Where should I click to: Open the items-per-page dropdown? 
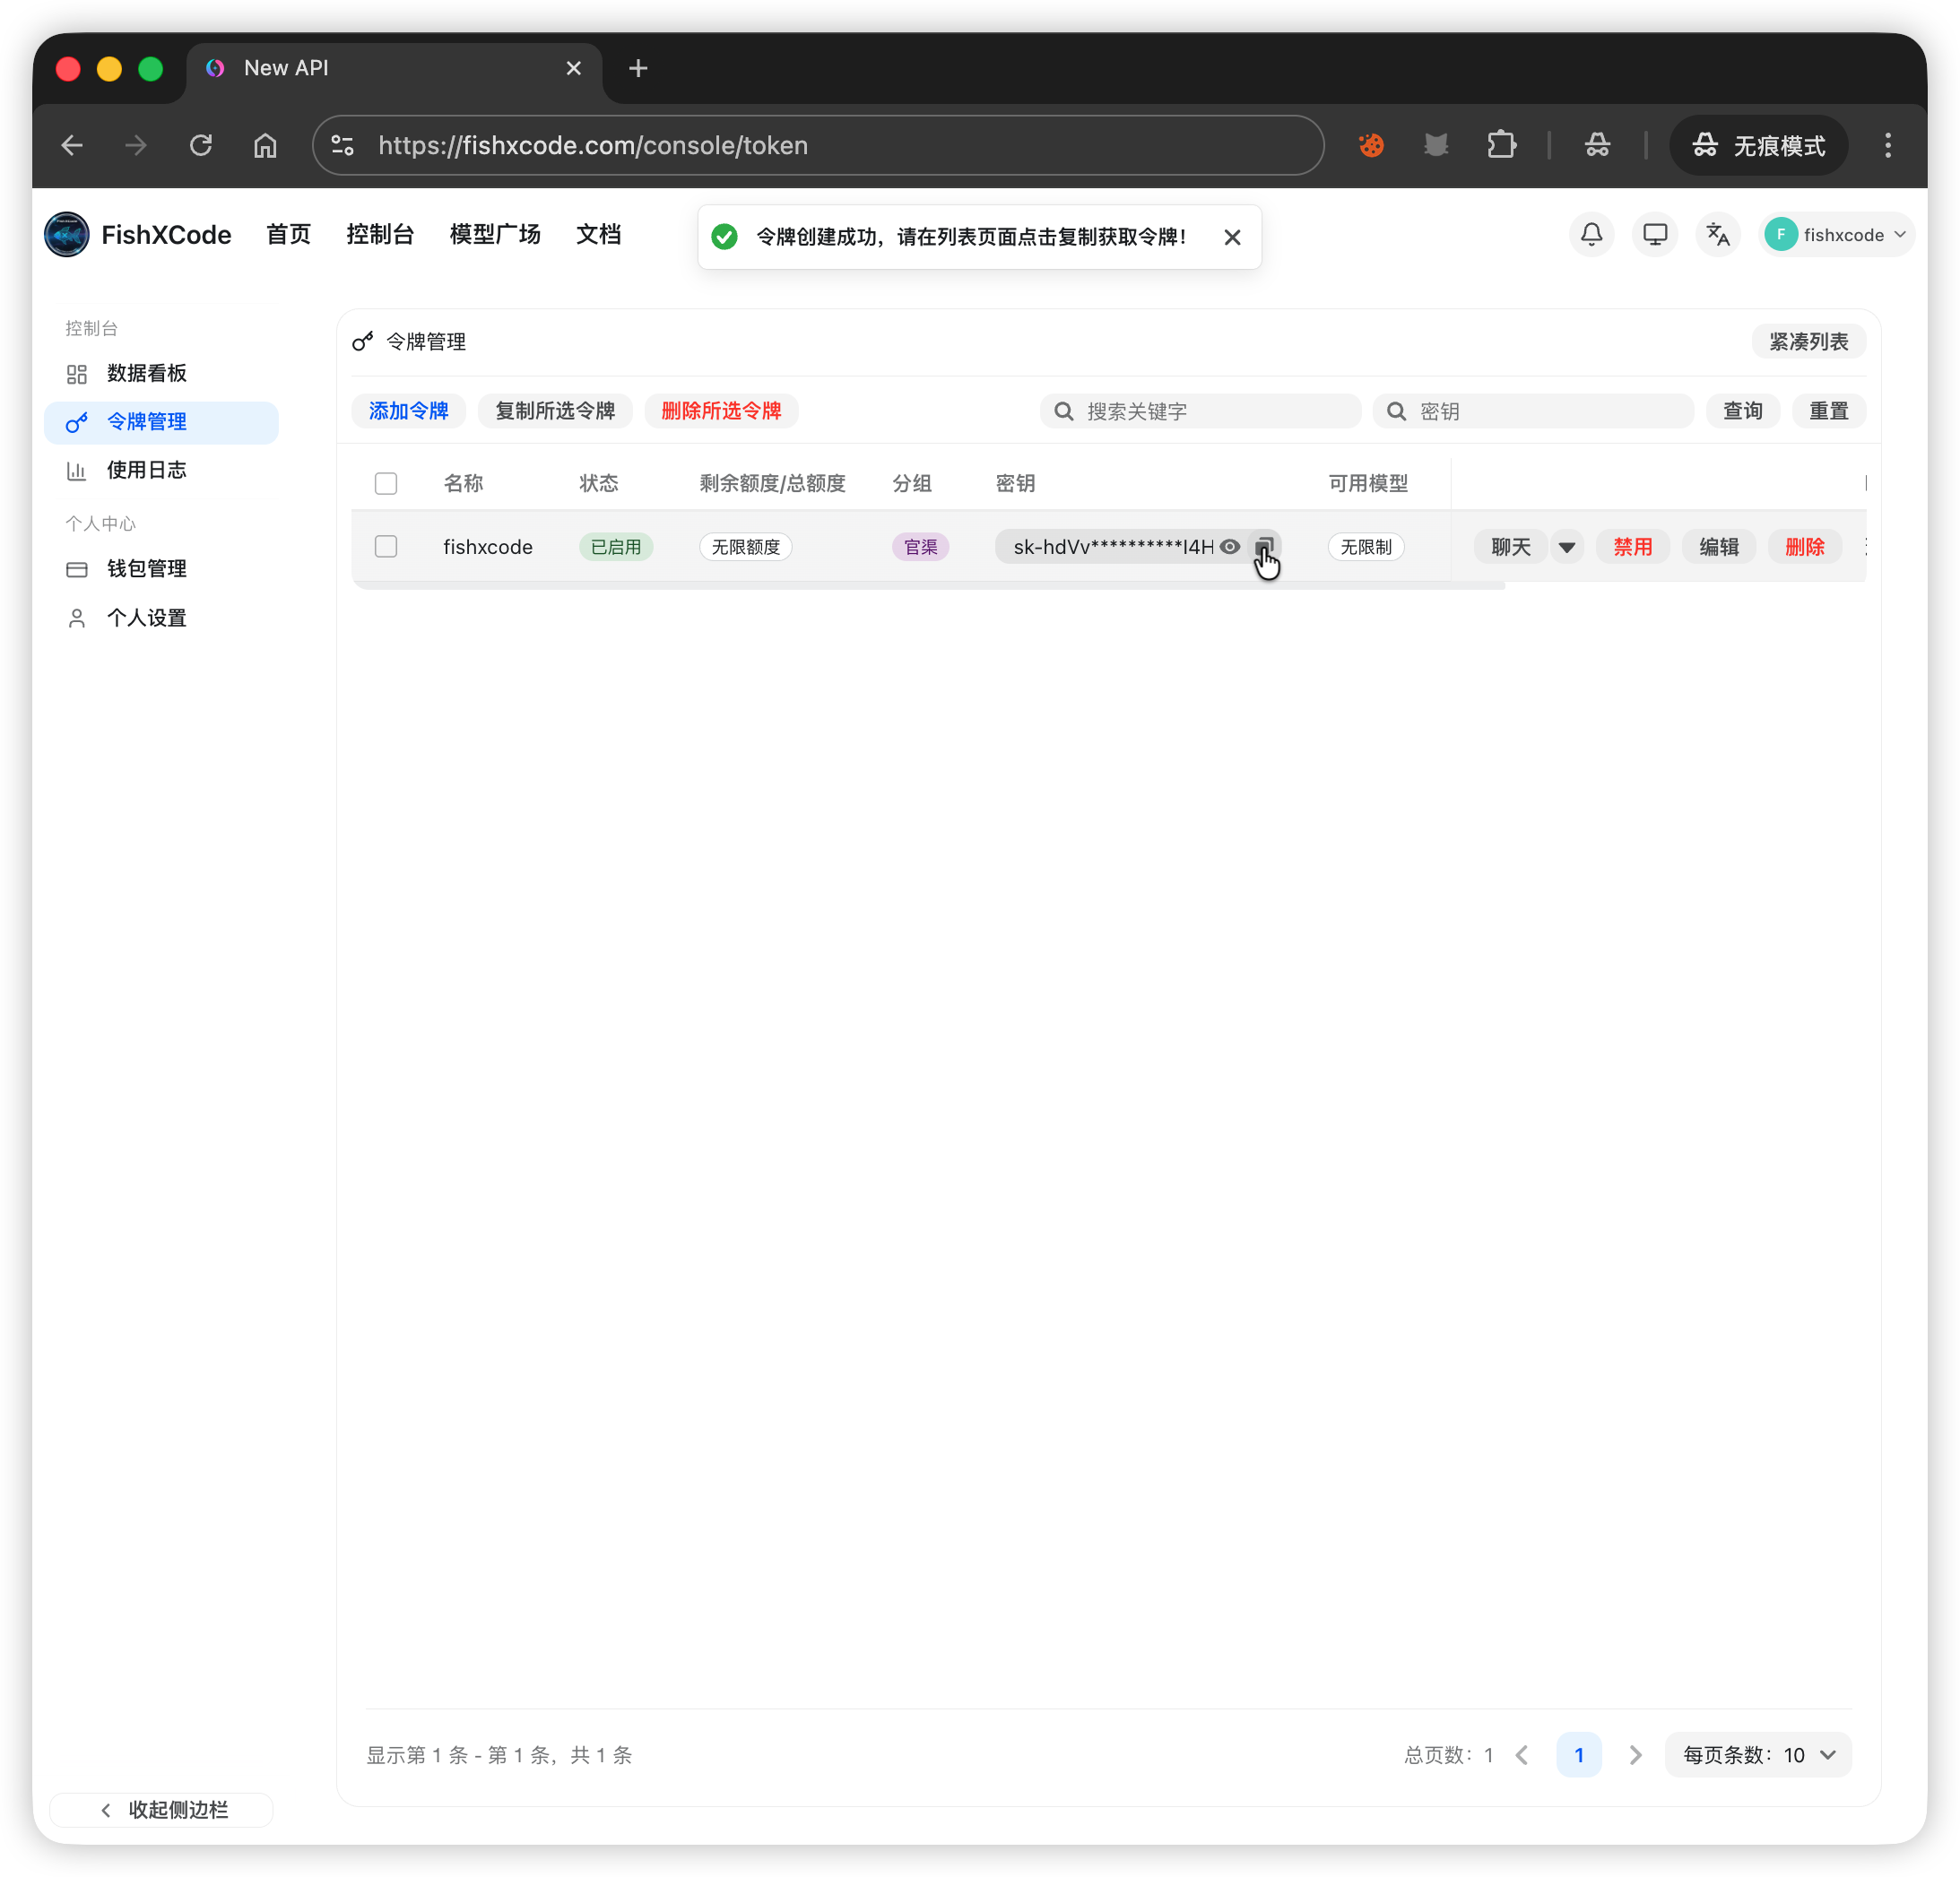coord(1758,1755)
